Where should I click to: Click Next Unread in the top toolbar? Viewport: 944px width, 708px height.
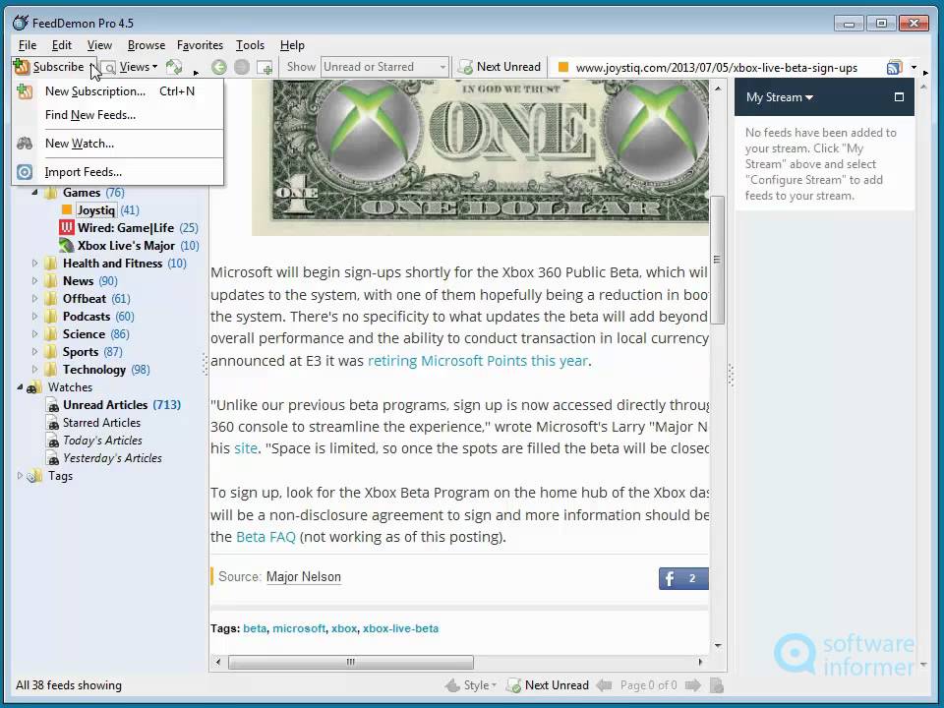[500, 67]
